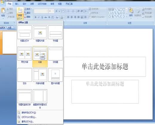Toggle Italic formatting button

tap(39, 17)
